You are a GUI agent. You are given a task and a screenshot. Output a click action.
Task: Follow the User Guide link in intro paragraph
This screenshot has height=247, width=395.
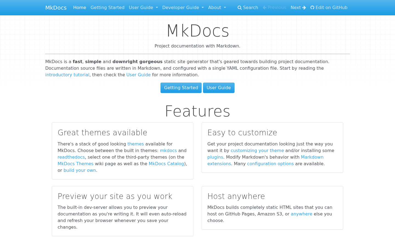point(139,75)
